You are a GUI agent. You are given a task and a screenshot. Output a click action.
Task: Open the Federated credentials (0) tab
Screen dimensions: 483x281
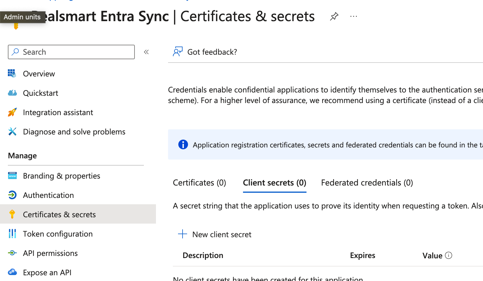tap(367, 183)
